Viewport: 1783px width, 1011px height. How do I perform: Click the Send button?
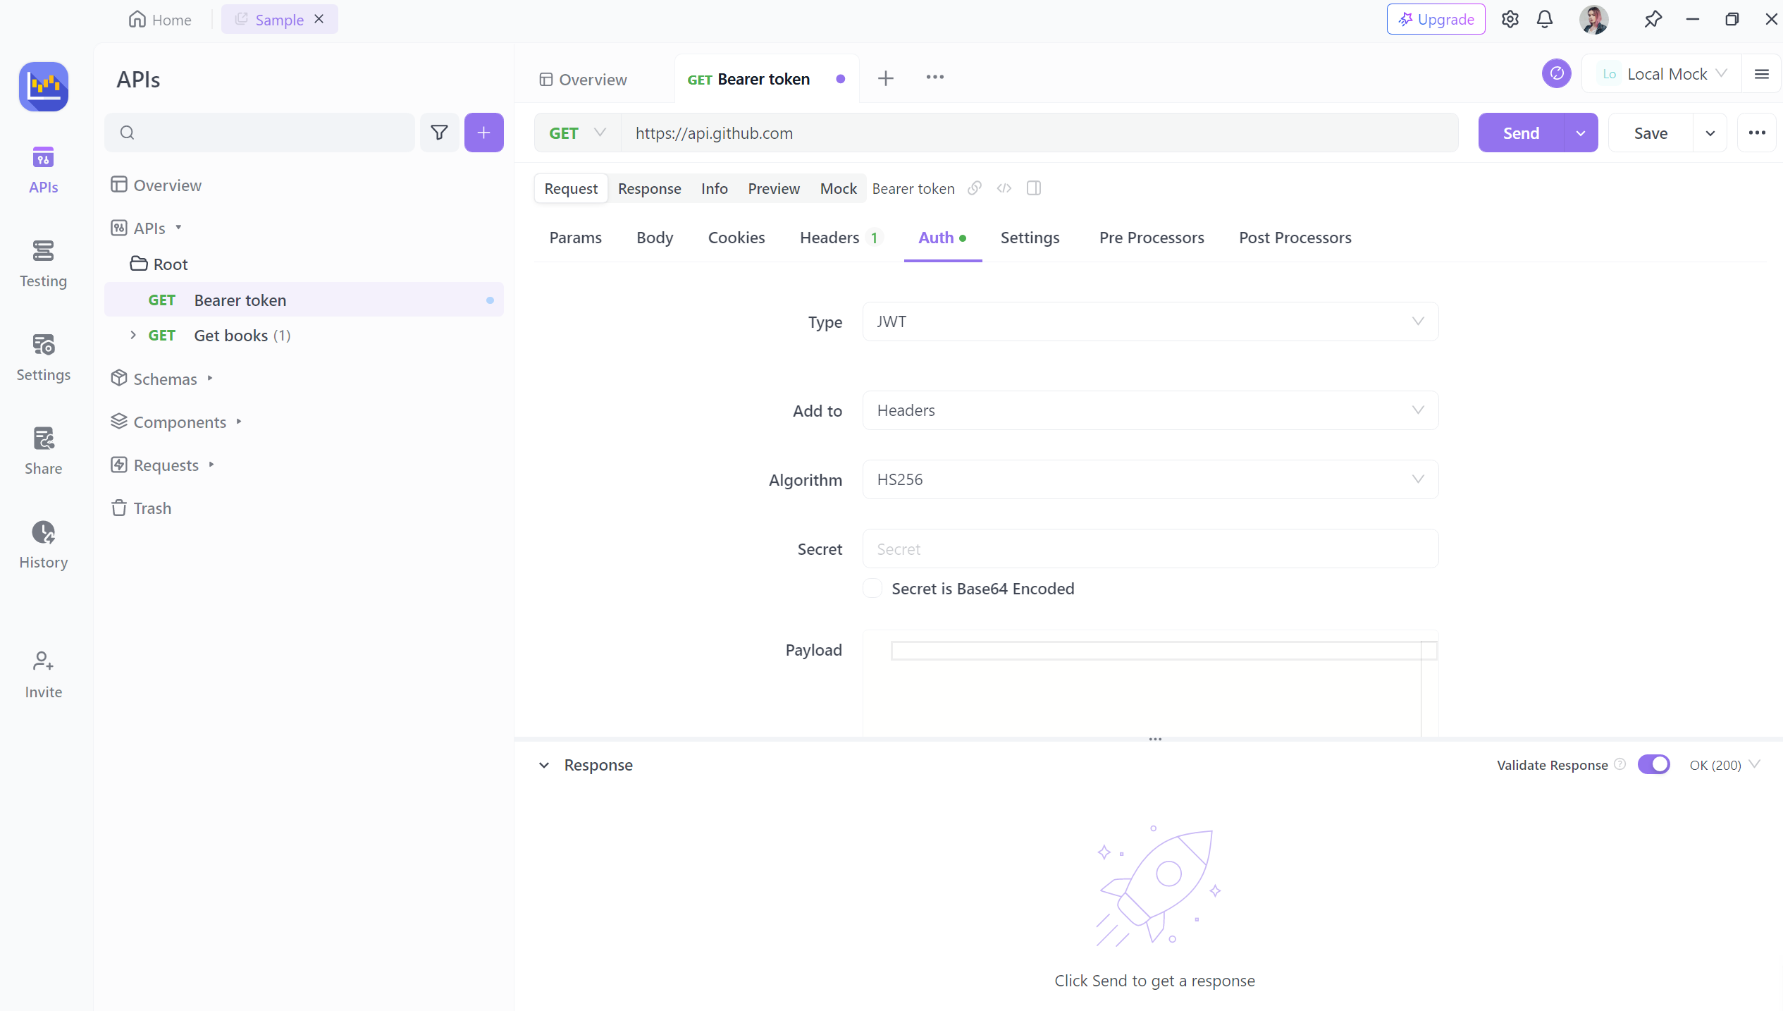[x=1521, y=133]
